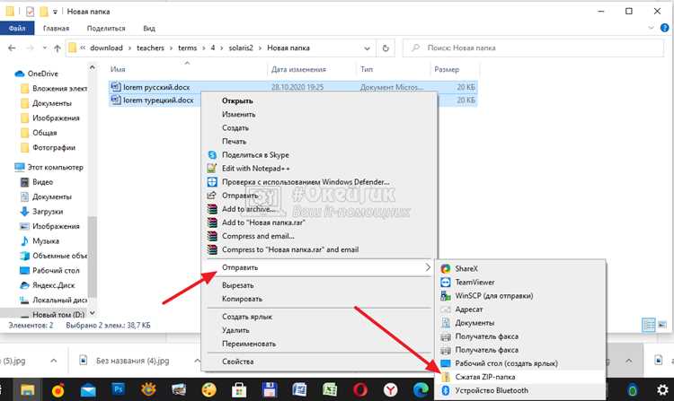This screenshot has height=401, width=674.
Task: Refresh the folder with the reload icon
Action: click(x=386, y=48)
